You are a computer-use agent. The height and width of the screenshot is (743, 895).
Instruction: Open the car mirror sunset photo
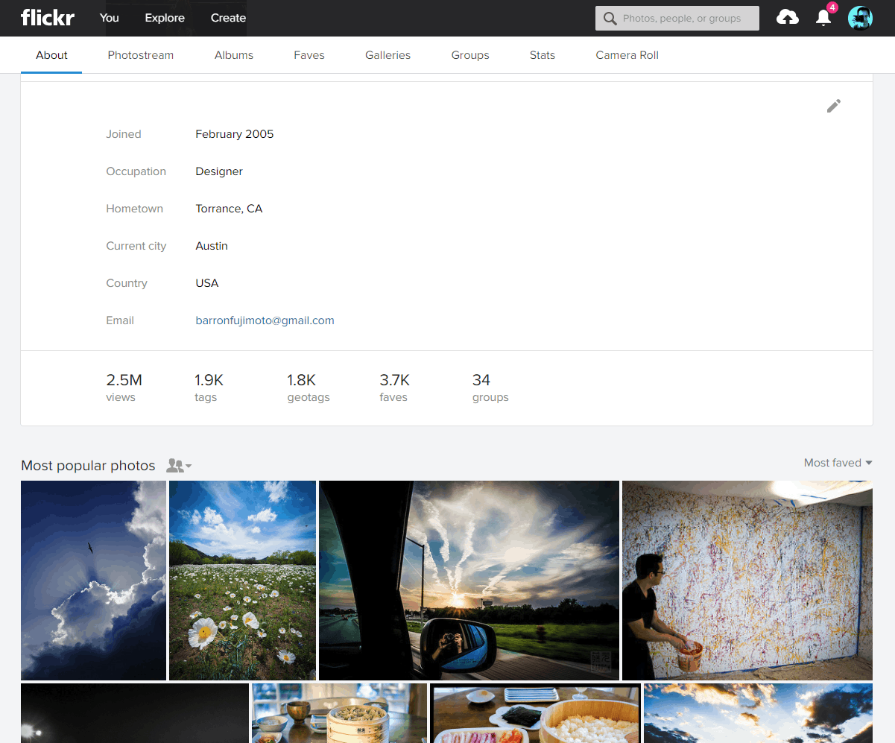coord(469,581)
